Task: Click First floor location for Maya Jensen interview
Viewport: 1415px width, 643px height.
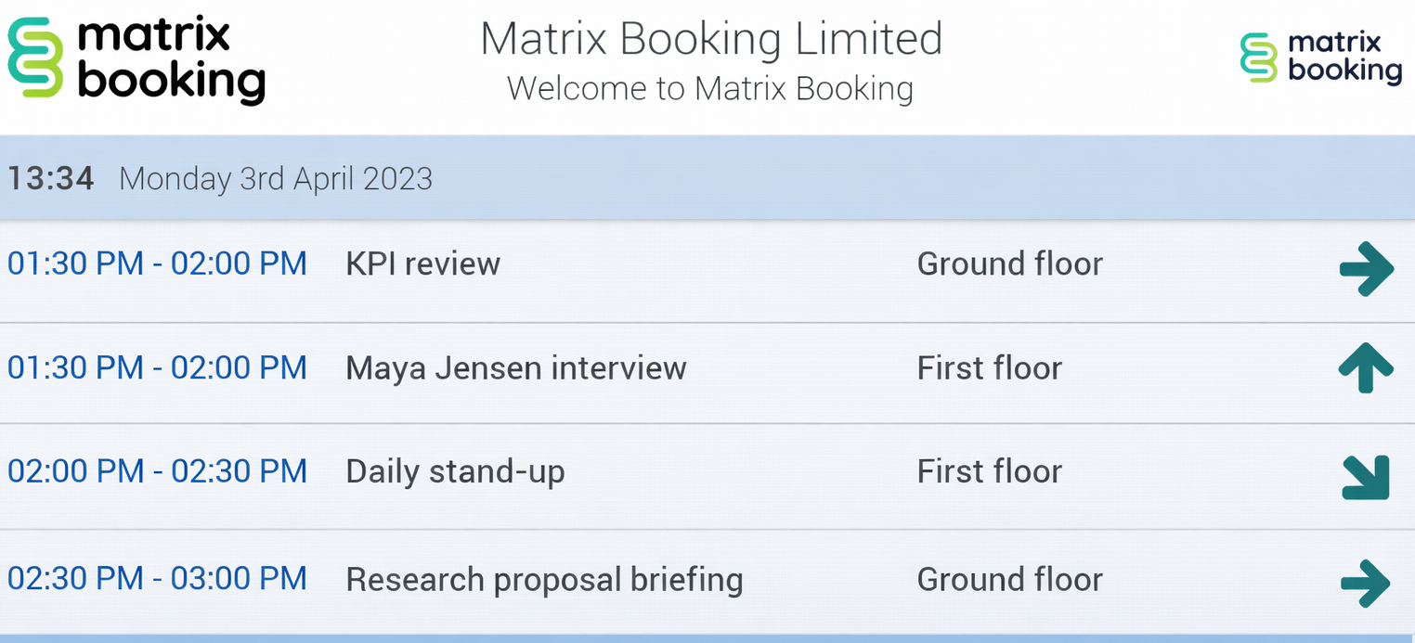Action: coord(989,368)
